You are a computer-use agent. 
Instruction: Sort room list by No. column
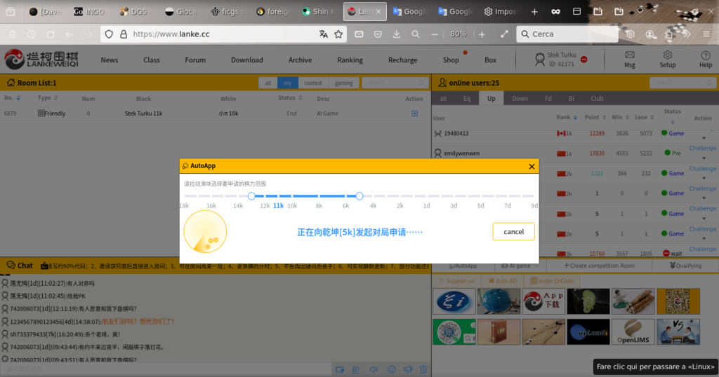pos(18,99)
